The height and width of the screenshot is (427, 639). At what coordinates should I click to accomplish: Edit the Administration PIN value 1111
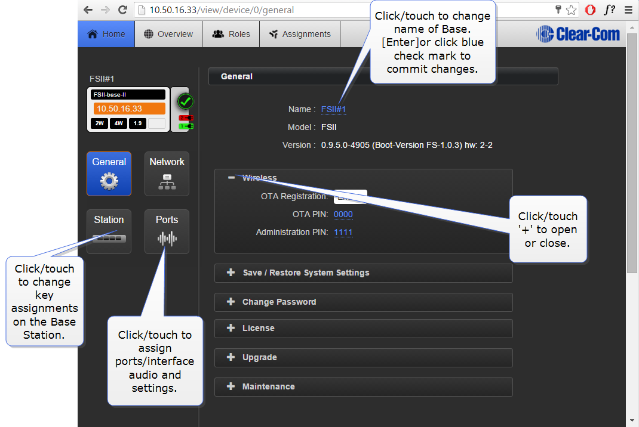click(343, 232)
